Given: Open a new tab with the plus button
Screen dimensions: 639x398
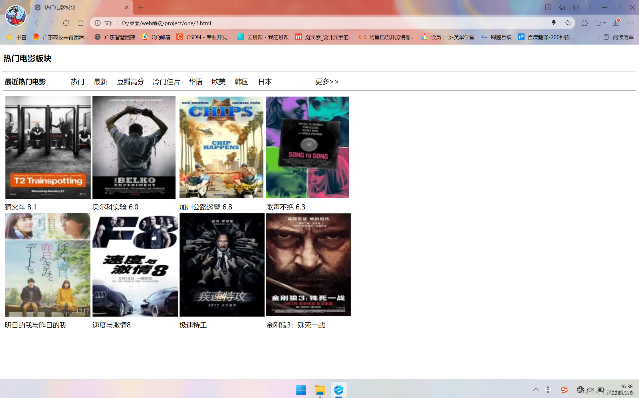Looking at the screenshot, I should pyautogui.click(x=141, y=7).
